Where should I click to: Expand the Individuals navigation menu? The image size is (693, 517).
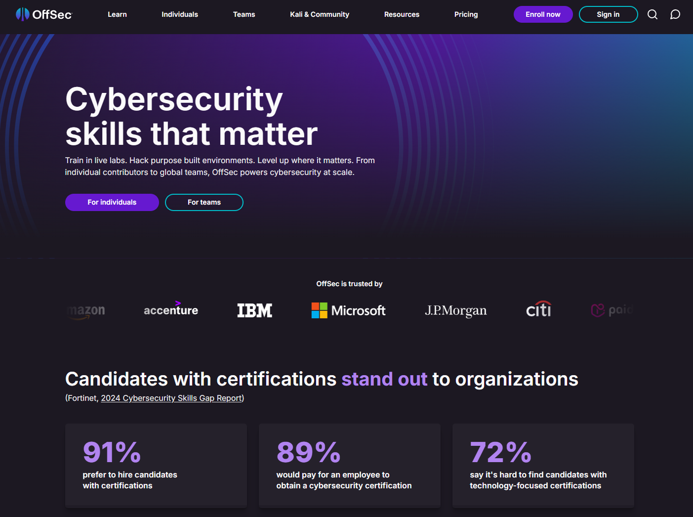[x=180, y=14]
